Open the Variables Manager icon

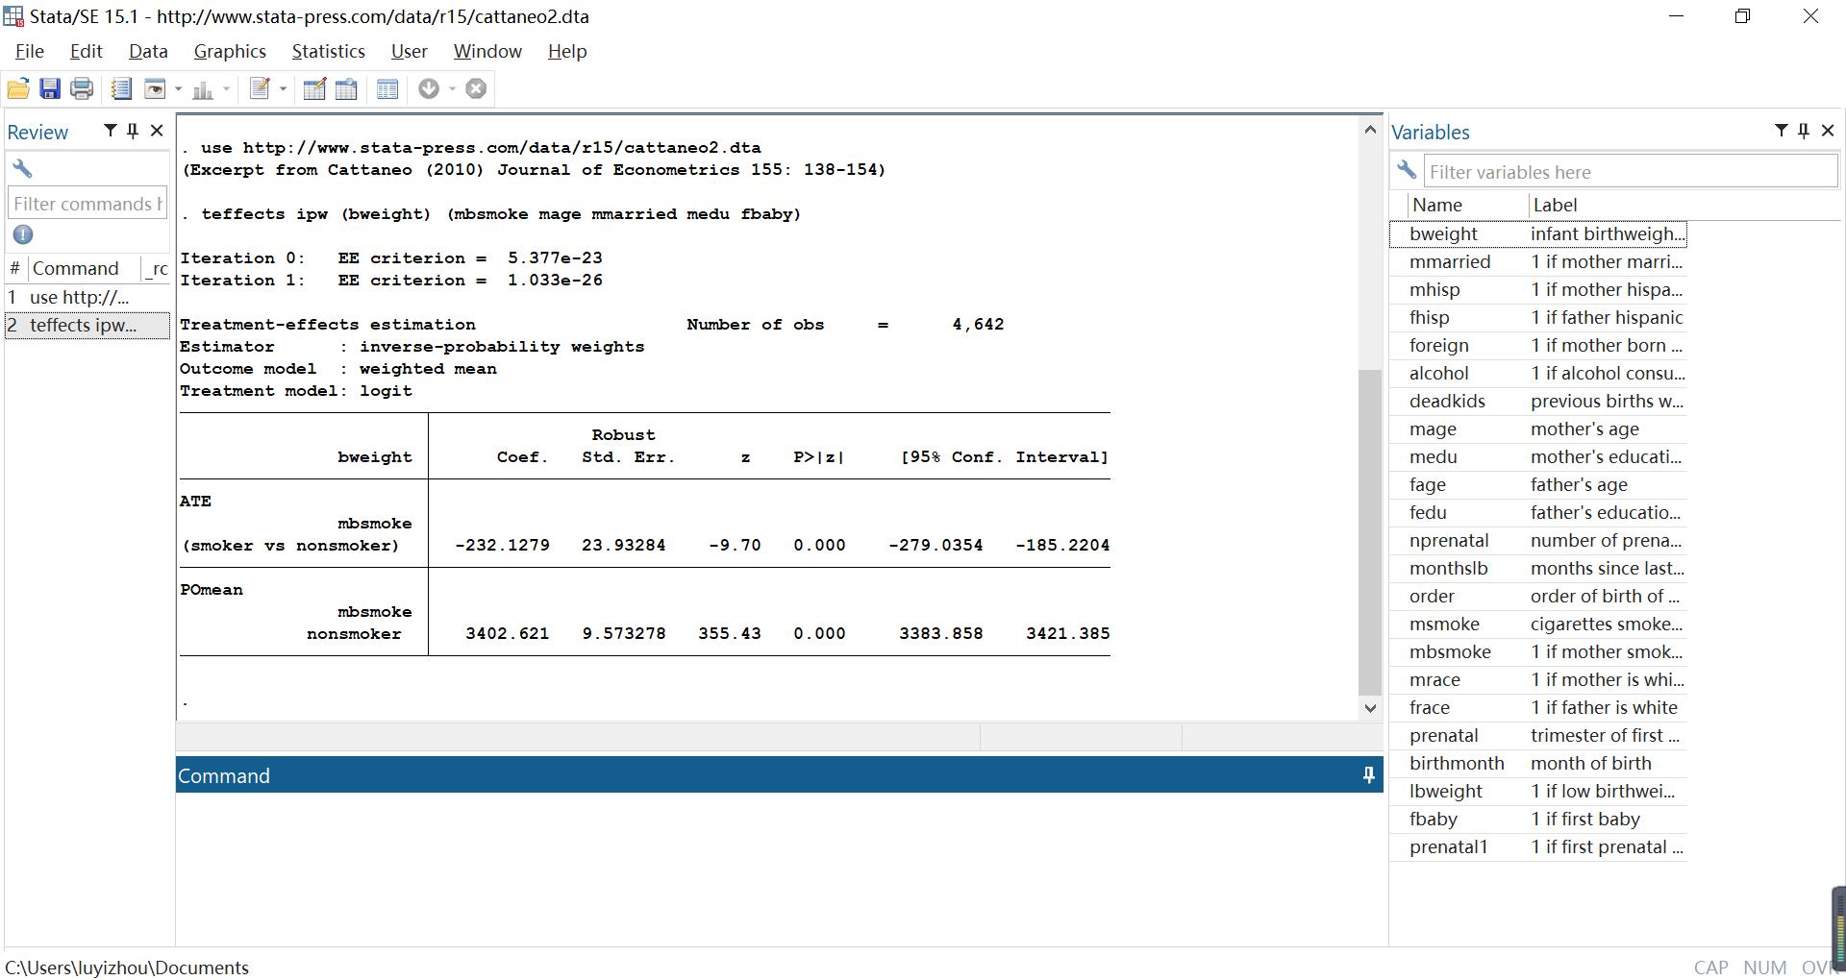click(x=387, y=89)
